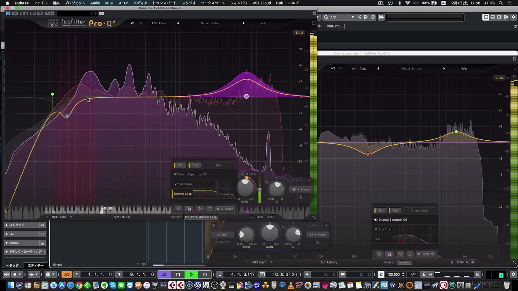Open the プロジェクト menu
The image size is (518, 291).
coord(75,3)
